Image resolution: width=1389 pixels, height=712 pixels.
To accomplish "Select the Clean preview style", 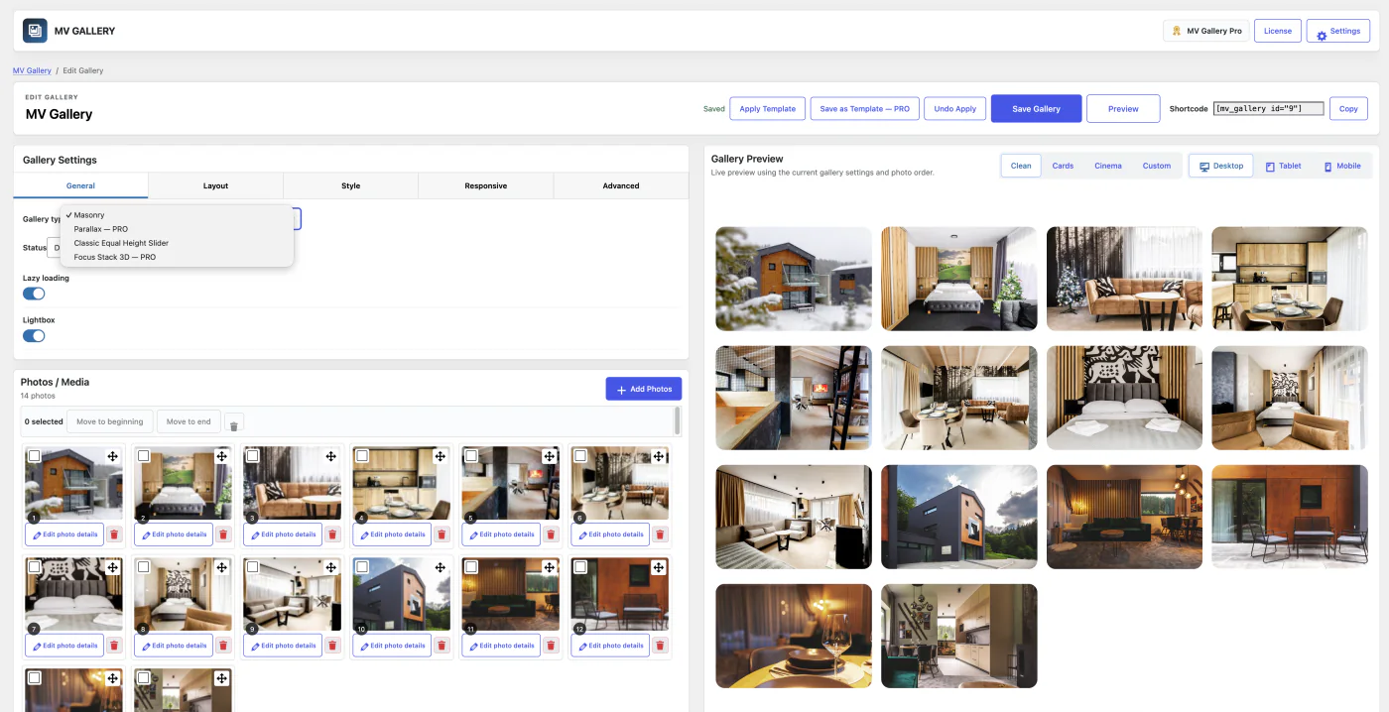I will pyautogui.click(x=1021, y=166).
